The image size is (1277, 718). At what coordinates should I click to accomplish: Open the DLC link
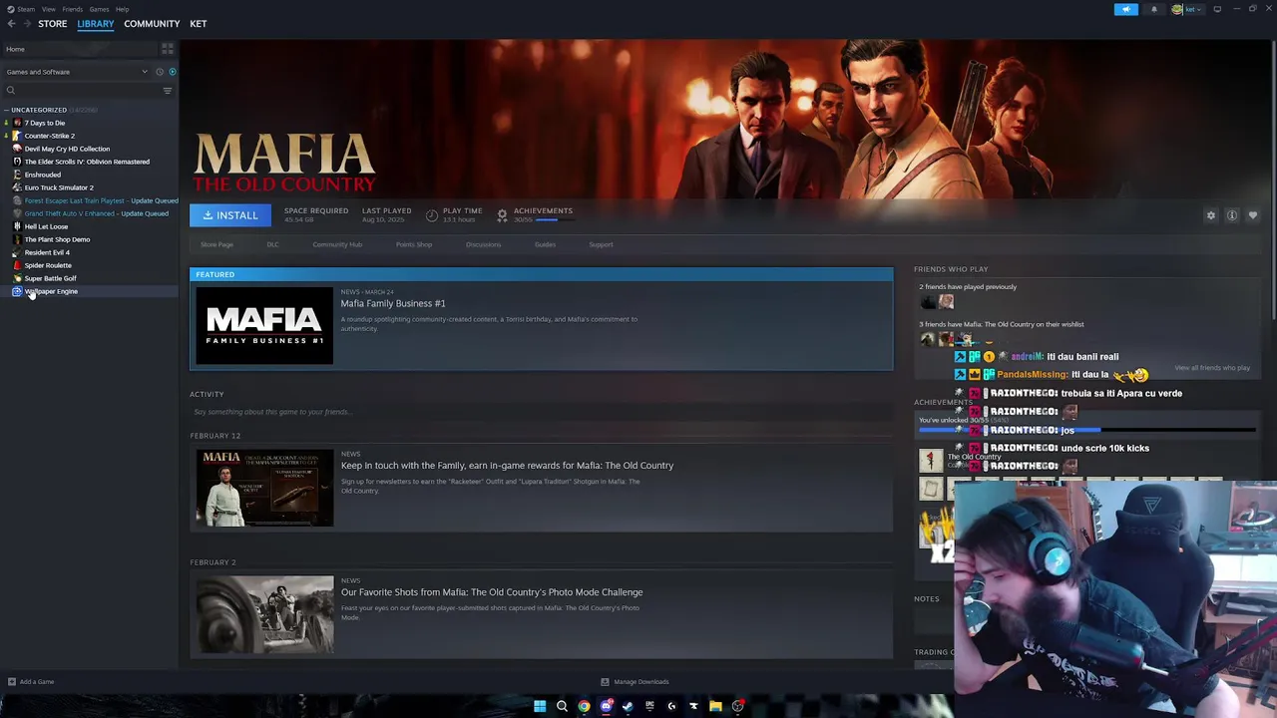pyautogui.click(x=272, y=244)
